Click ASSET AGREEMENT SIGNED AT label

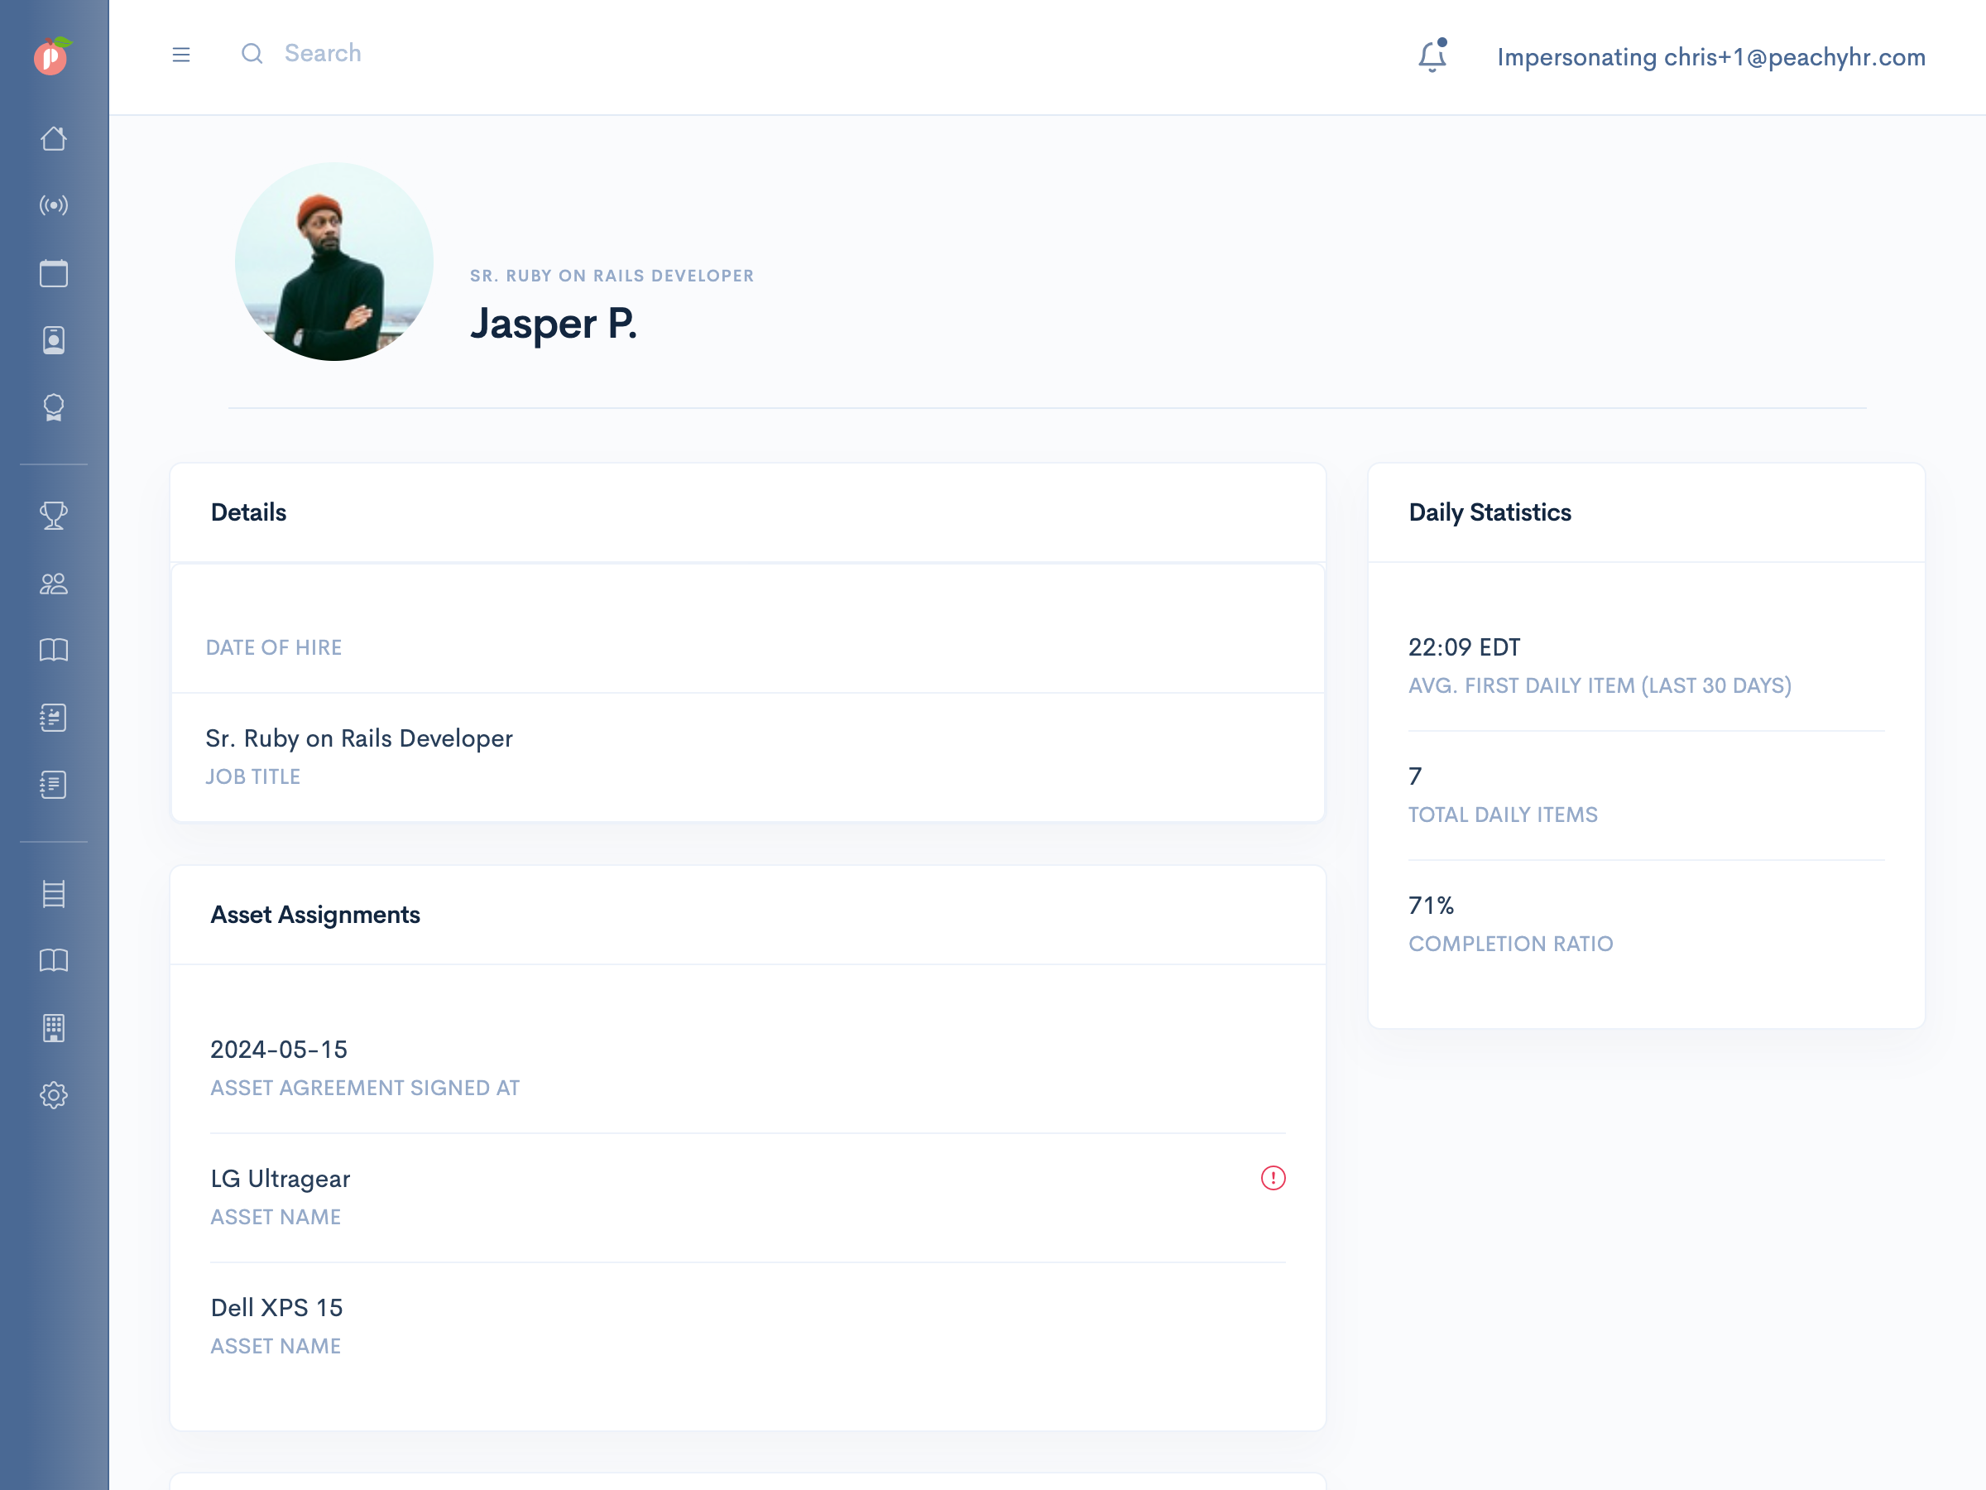[366, 1088]
